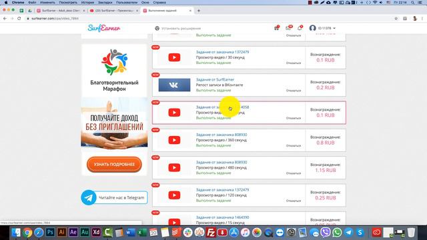Click the '1.15 RUB' reward value

[326, 171]
